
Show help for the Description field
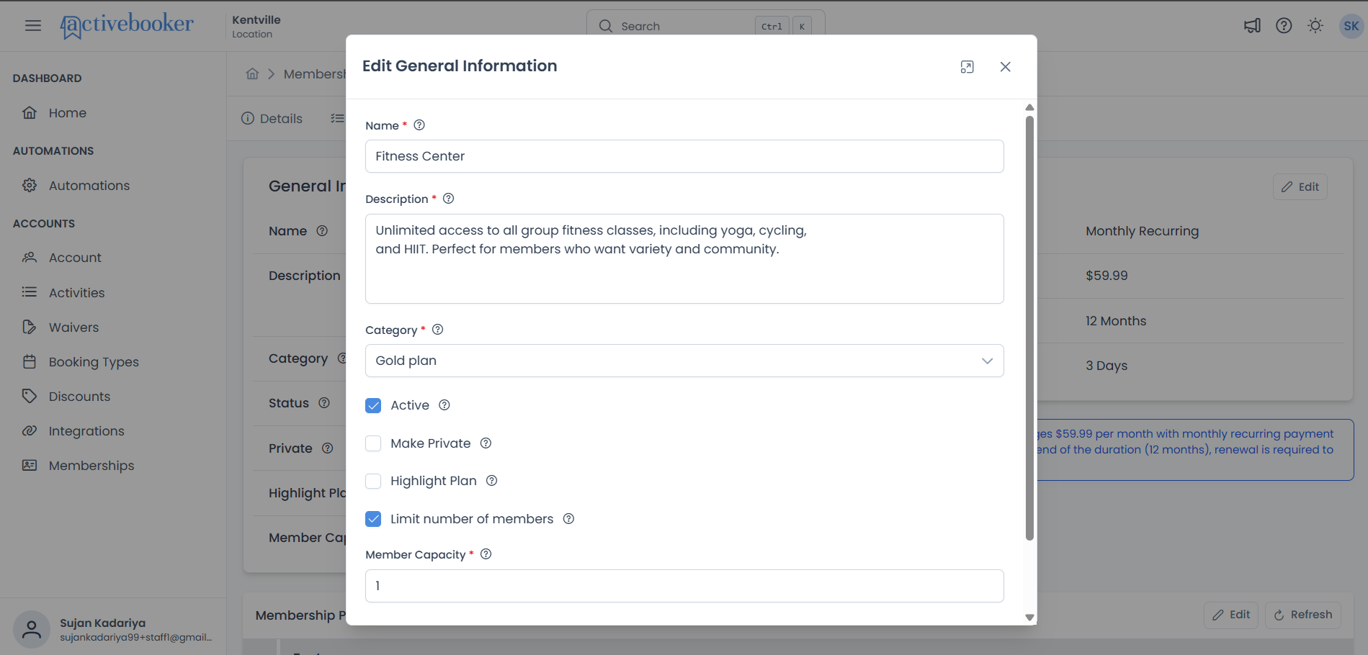448,199
